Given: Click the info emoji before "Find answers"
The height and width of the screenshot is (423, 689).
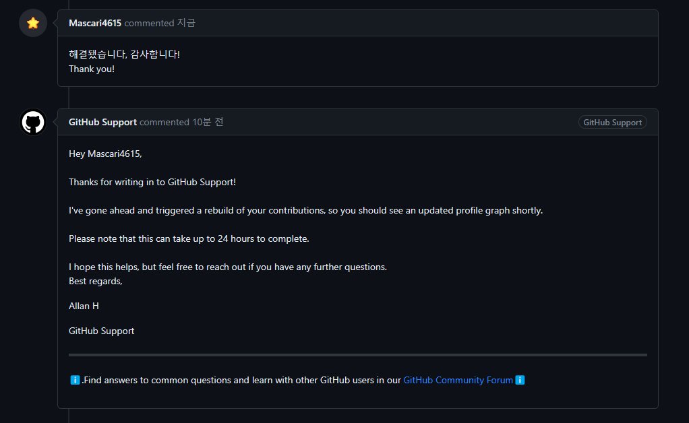Looking at the screenshot, I should pos(75,380).
